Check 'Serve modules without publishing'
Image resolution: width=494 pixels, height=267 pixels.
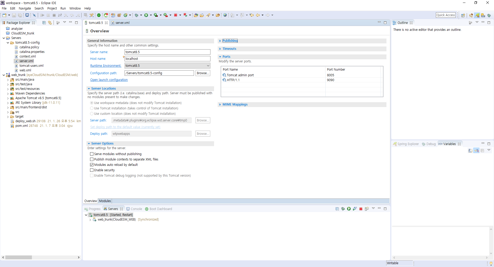pyautogui.click(x=92, y=154)
